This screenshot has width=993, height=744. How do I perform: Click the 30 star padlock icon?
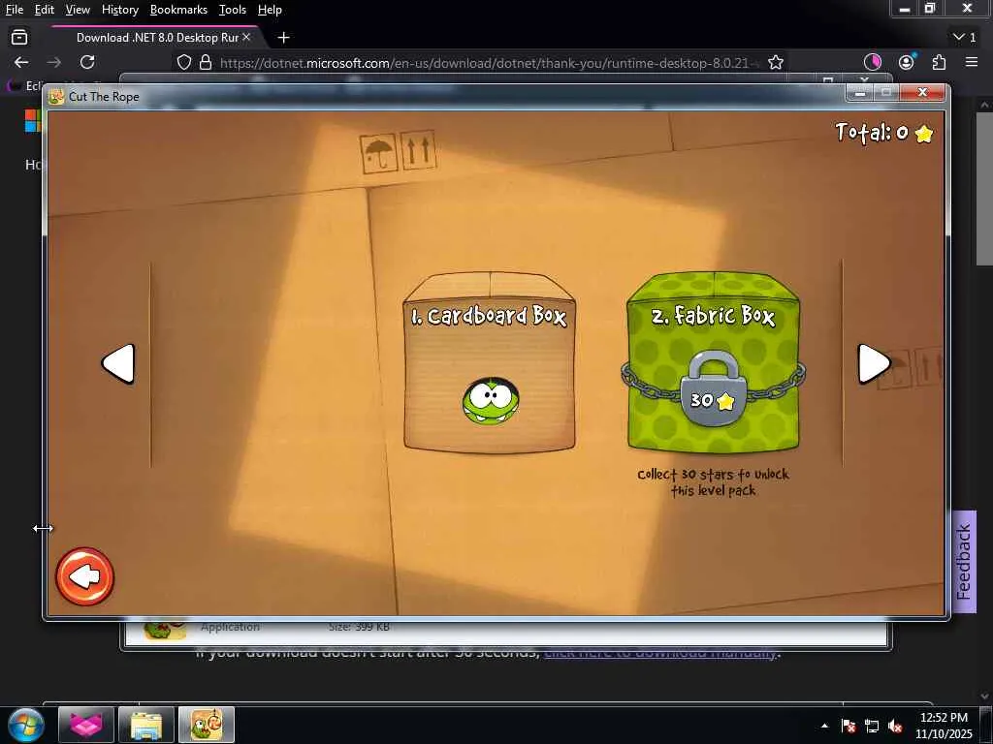(713, 387)
